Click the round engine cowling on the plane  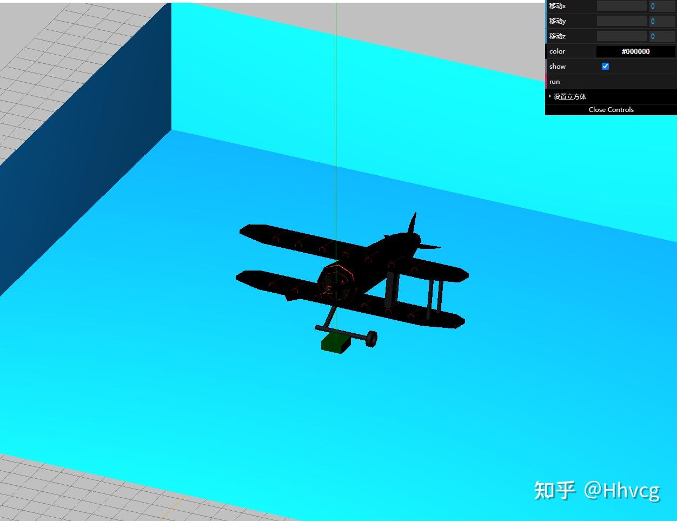[335, 282]
